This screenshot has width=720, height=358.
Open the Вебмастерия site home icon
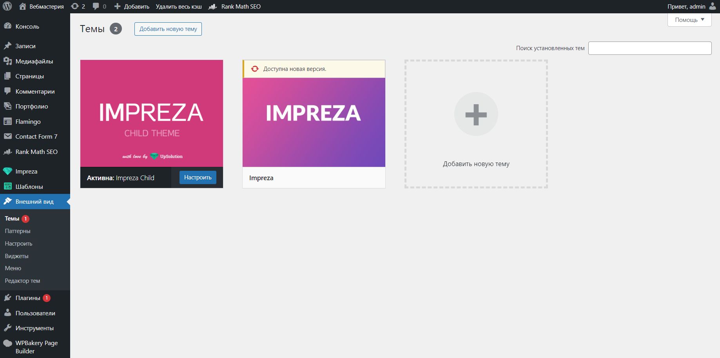23,6
